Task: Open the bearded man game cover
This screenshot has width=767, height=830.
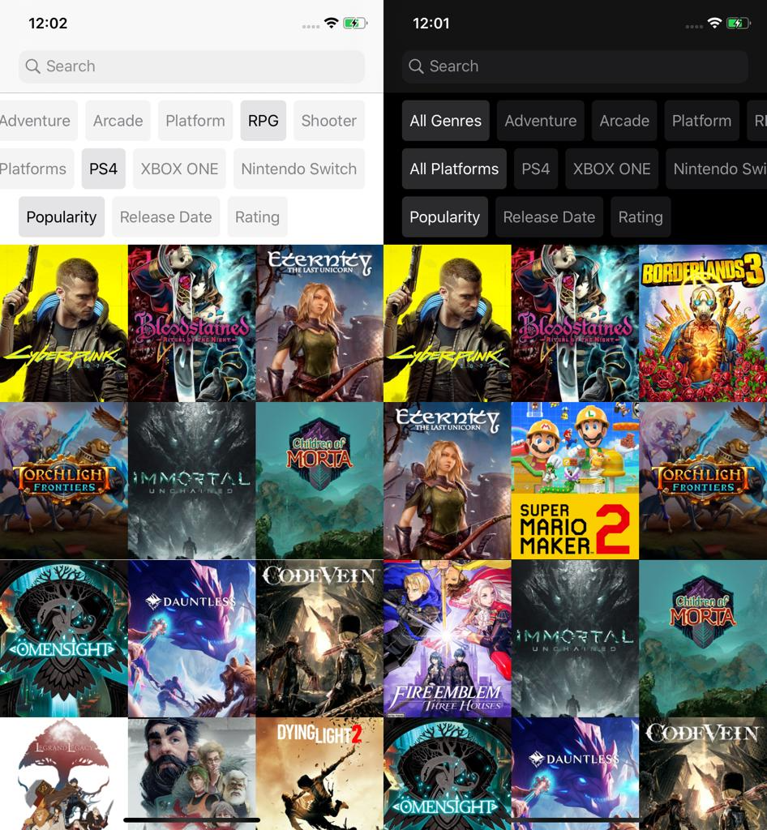Action: click(191, 774)
